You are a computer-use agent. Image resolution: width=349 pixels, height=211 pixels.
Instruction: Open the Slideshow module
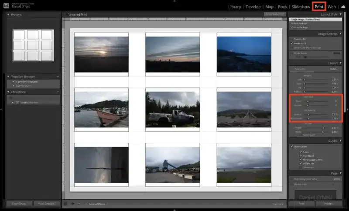coord(301,7)
